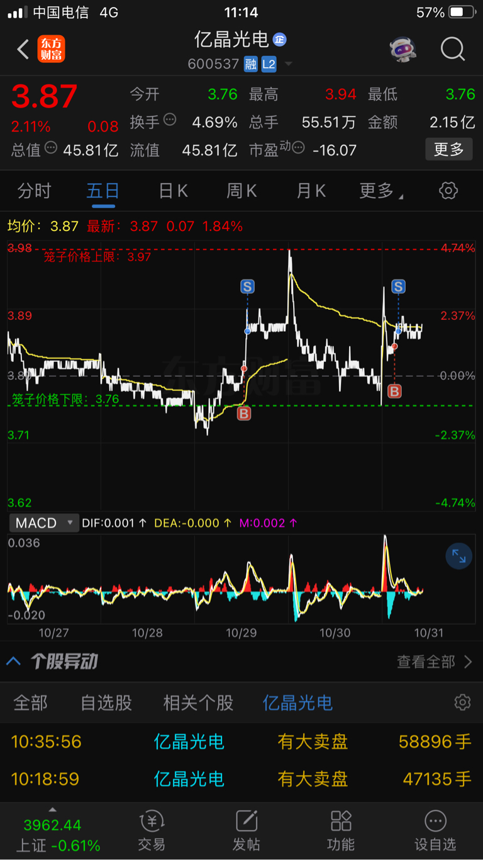Expand the 更多 chart period menu
This screenshot has width=483, height=860.
click(x=381, y=191)
